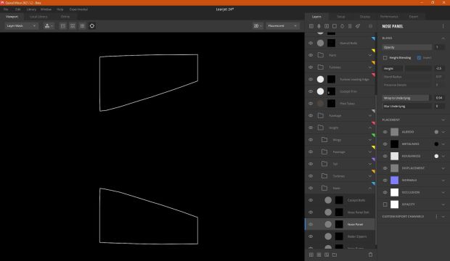Collapse the Placement section
Screen dimensions: 450x261
(x=443, y=120)
